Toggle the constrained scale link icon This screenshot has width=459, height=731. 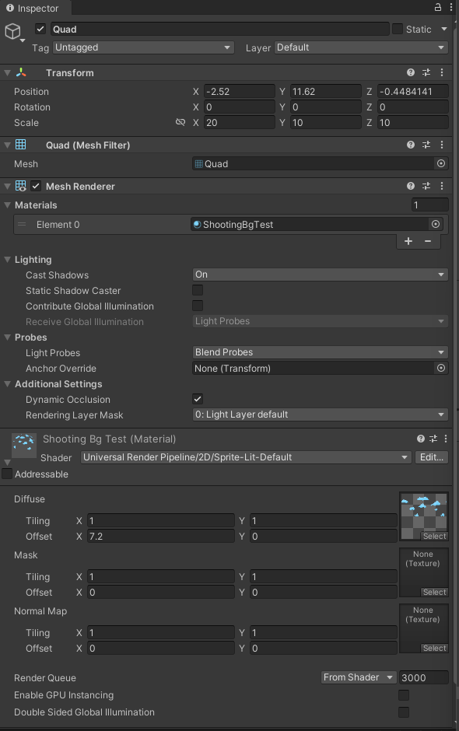click(180, 122)
